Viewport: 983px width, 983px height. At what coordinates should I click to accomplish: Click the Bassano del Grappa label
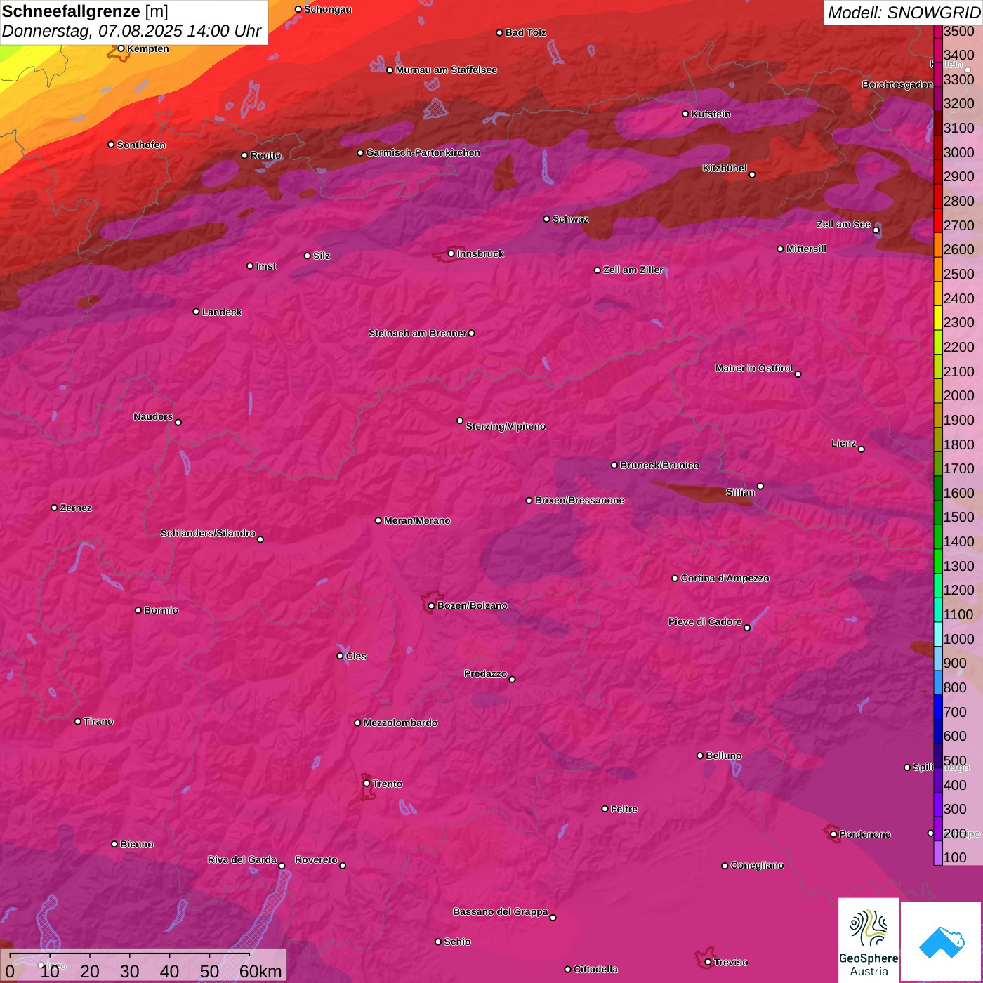click(x=501, y=911)
